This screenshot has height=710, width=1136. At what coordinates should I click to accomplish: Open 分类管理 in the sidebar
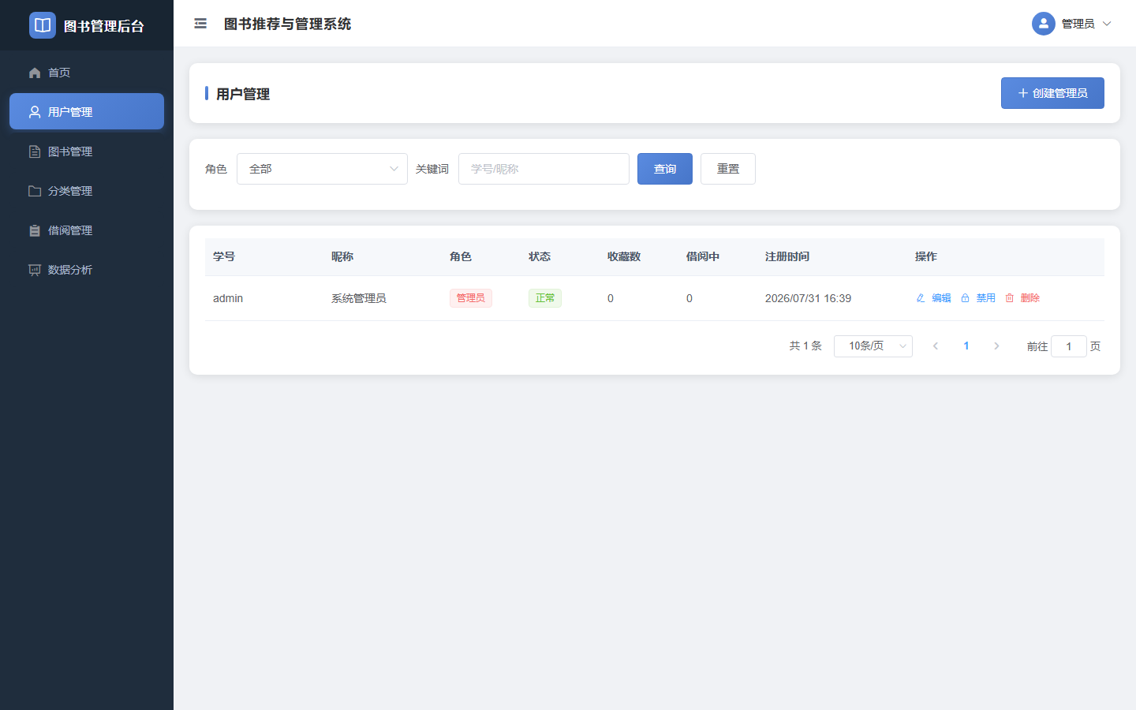point(87,191)
